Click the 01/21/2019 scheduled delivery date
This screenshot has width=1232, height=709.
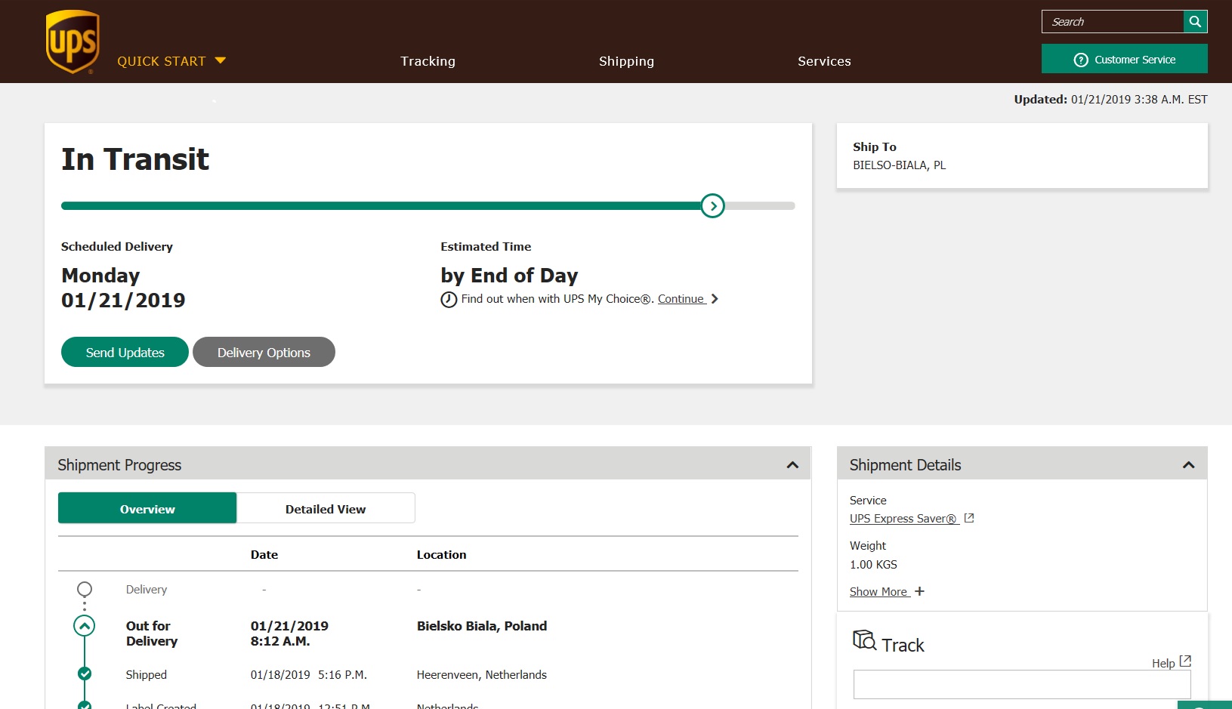123,301
